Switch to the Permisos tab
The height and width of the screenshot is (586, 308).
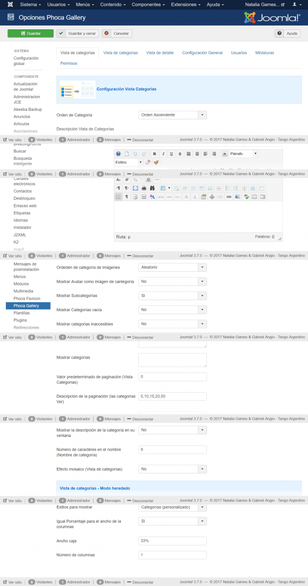[69, 63]
